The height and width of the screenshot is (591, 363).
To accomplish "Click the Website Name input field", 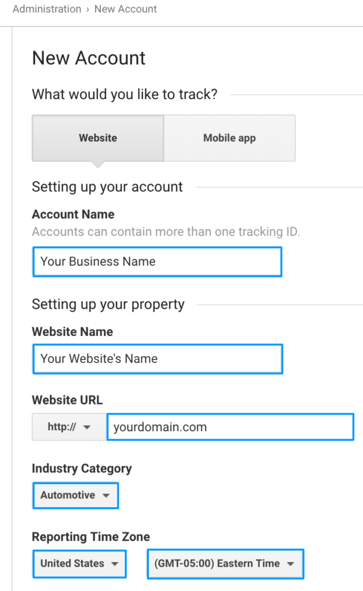I will point(157,358).
